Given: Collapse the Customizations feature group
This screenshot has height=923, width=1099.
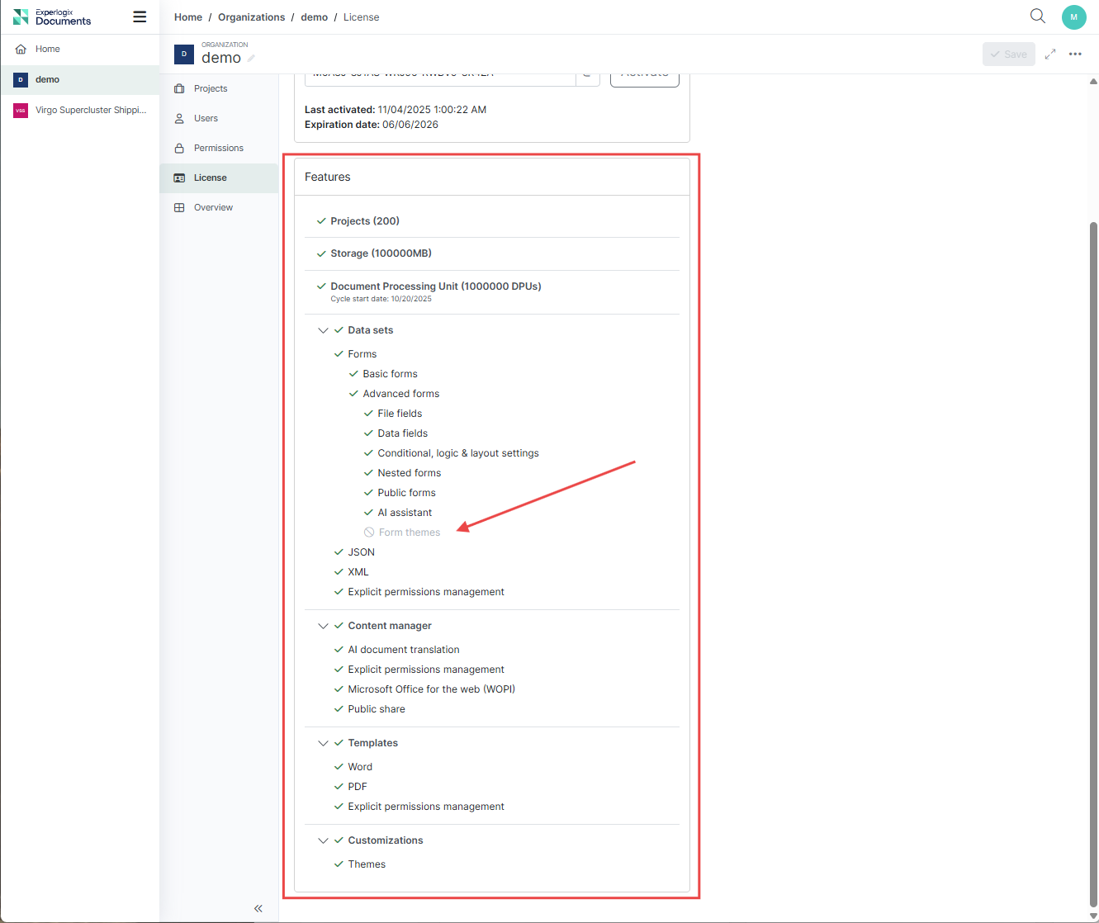Looking at the screenshot, I should coord(323,840).
